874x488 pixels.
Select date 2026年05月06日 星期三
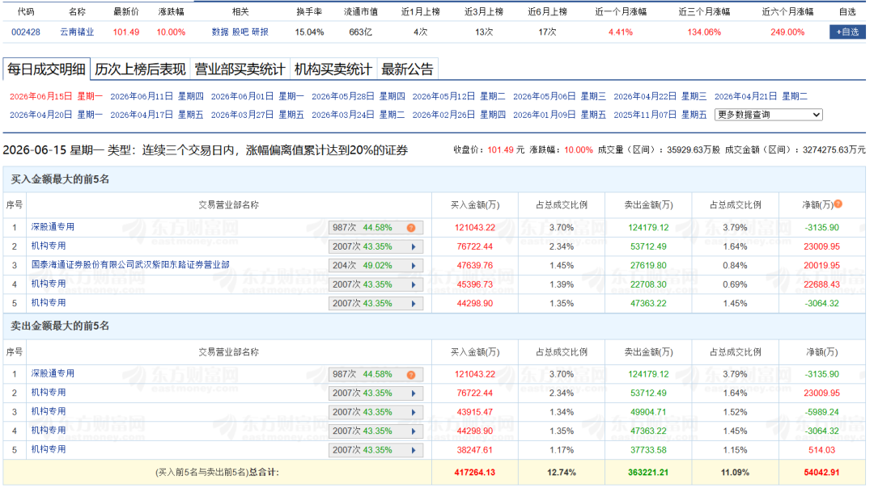coord(560,96)
